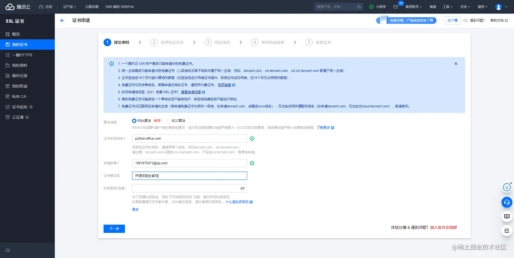The image size is (514, 258).
Task: Open online customer service via headset icon
Action: point(507,202)
